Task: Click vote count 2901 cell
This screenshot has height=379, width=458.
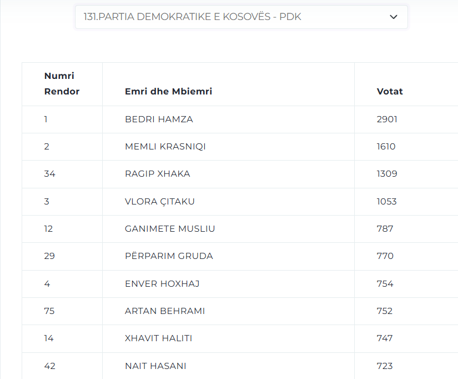Action: pos(406,119)
